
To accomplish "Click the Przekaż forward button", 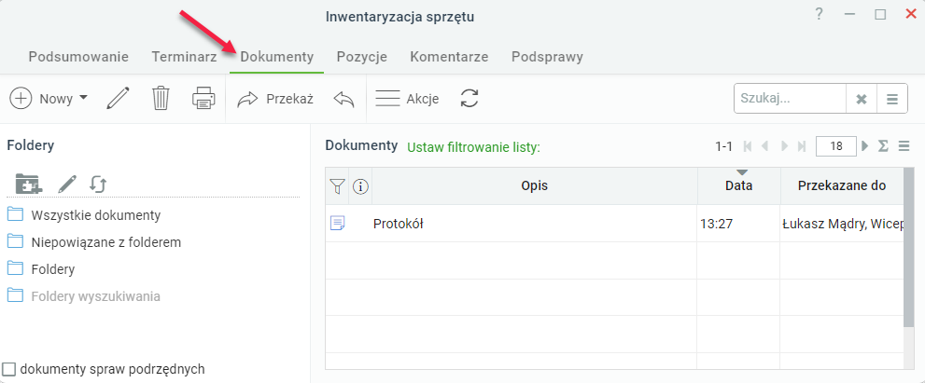I will pyautogui.click(x=275, y=99).
